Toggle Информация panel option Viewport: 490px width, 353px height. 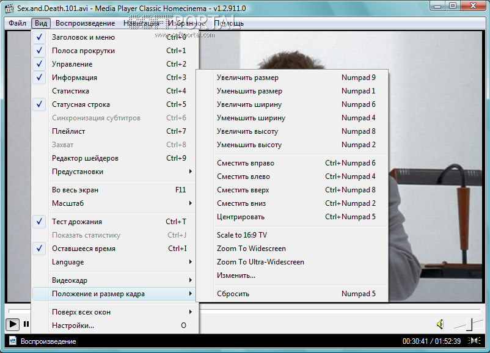coord(115,78)
